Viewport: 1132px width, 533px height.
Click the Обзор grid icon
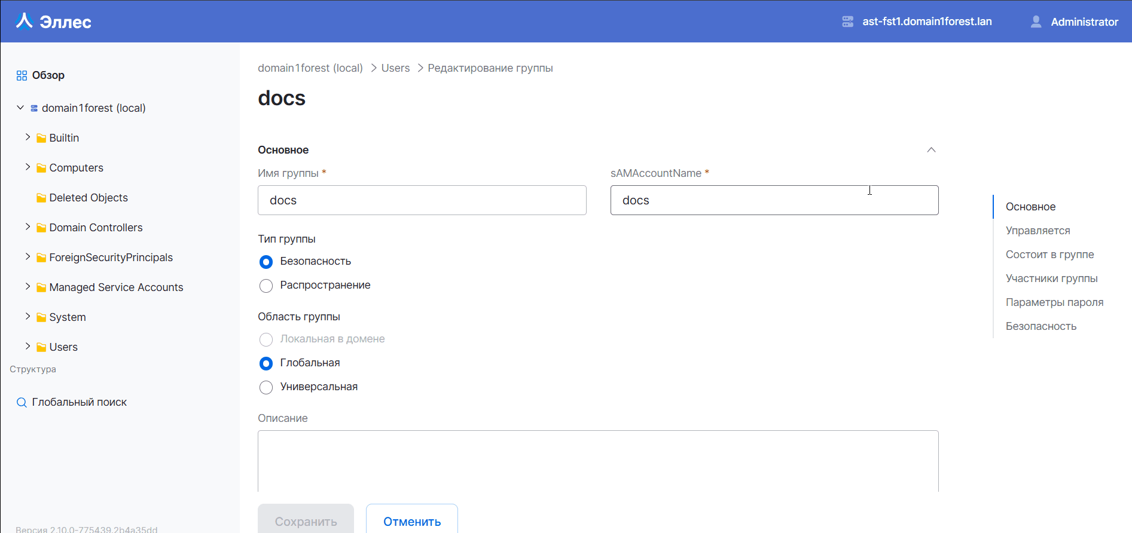[x=22, y=75]
